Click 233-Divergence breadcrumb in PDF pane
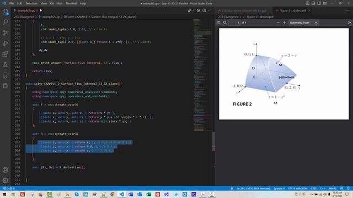Screen dimensions: 353x198 point(228,16)
